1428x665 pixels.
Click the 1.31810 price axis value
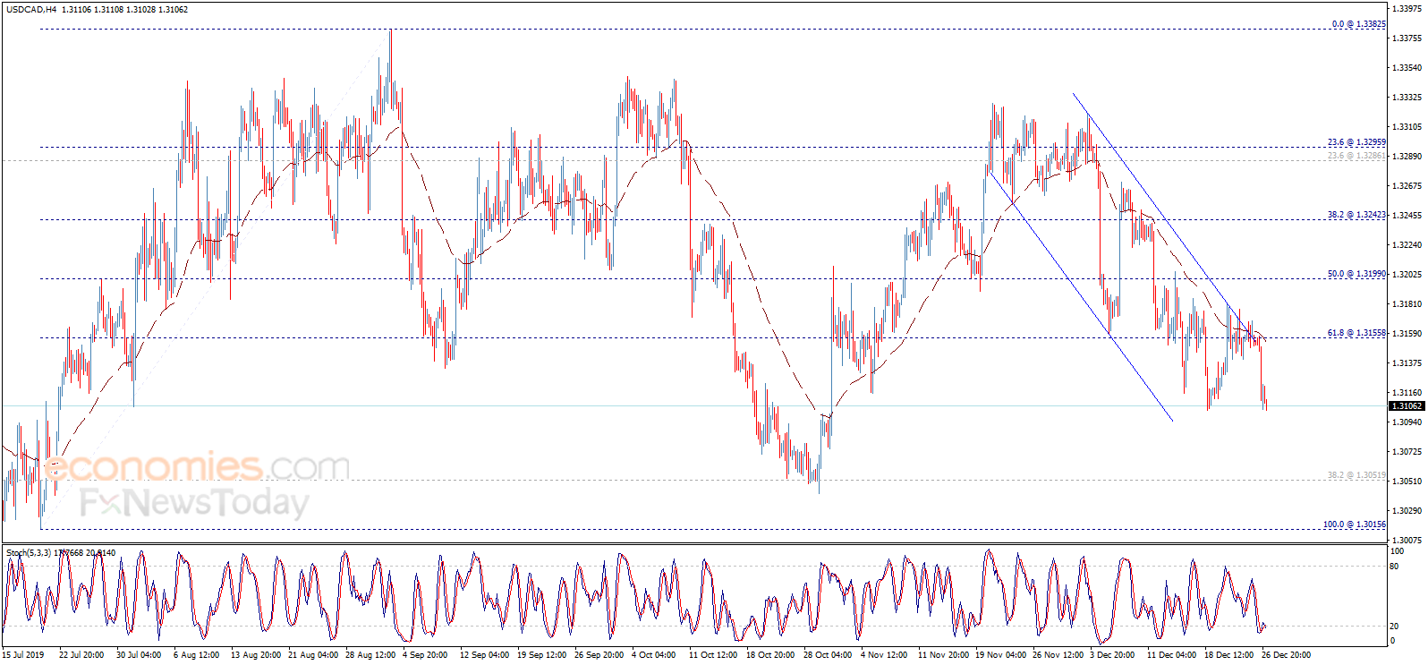pyautogui.click(x=1407, y=304)
